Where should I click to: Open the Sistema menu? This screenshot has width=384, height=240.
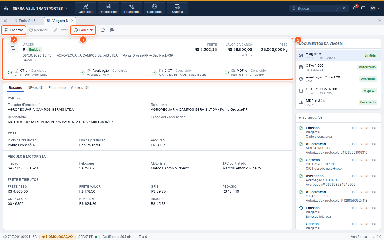pos(177,8)
